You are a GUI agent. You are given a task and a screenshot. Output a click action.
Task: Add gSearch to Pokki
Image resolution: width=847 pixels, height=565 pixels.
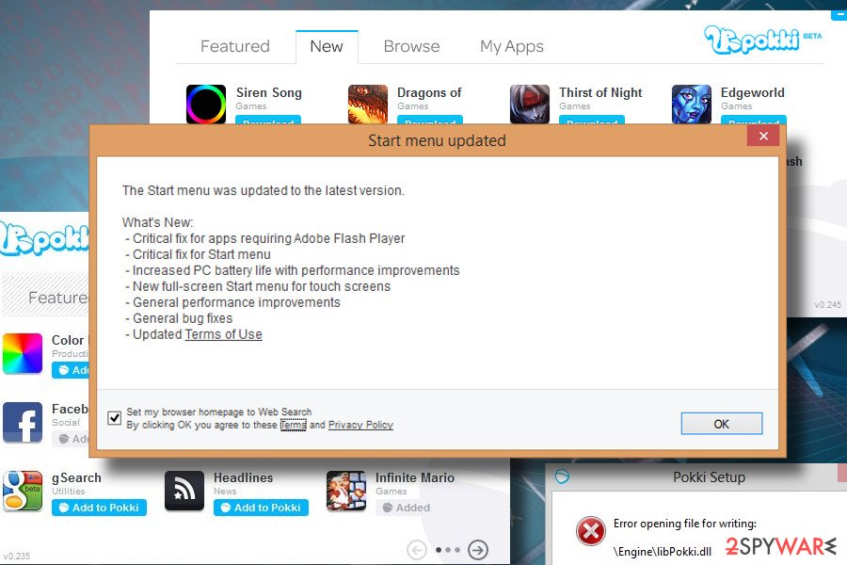[100, 508]
